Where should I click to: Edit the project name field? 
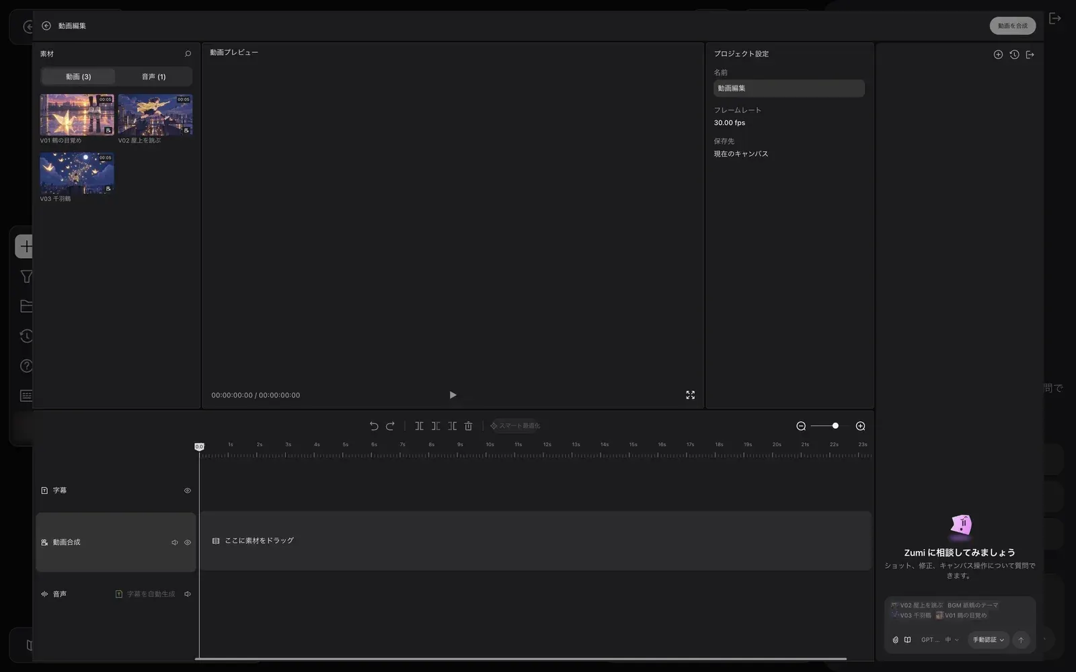coord(789,88)
